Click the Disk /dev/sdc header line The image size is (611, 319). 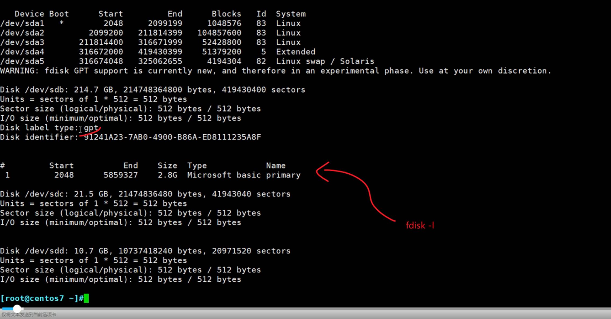(145, 194)
